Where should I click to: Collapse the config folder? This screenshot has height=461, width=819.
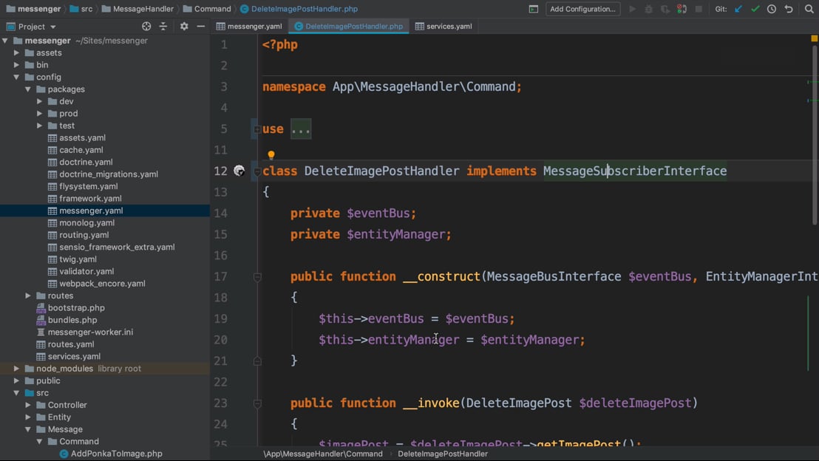[x=16, y=77]
